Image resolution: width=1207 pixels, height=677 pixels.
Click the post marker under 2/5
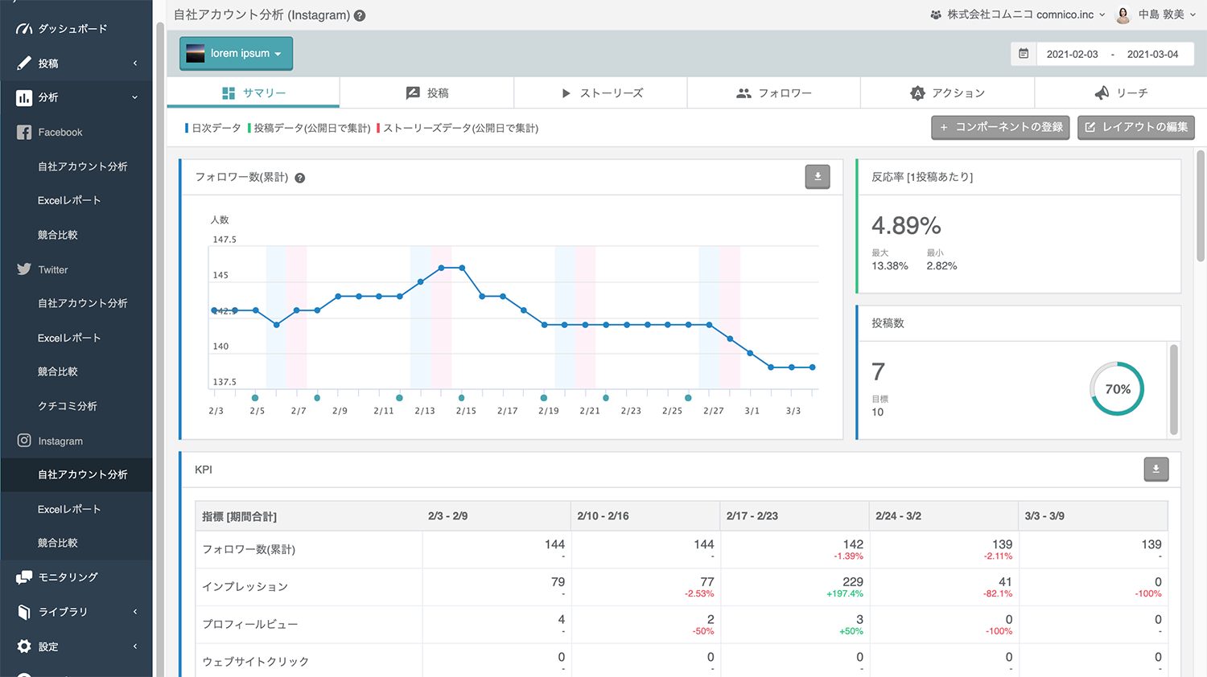[x=255, y=398]
